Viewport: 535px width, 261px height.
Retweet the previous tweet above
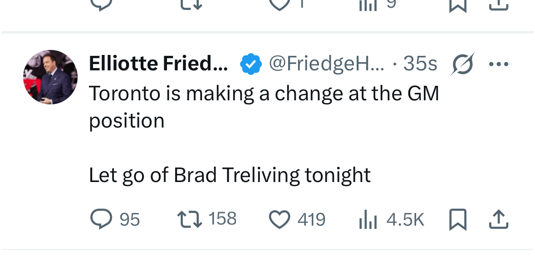tap(190, 5)
